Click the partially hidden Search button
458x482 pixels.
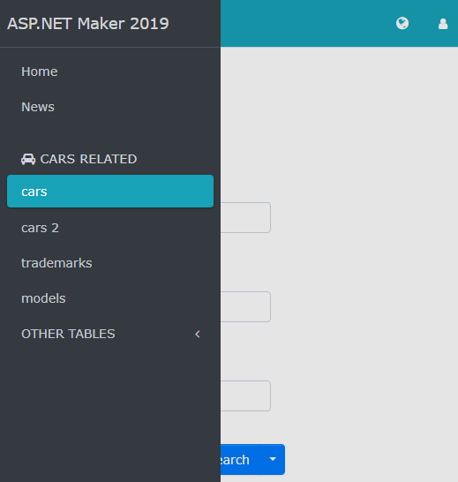(241, 459)
